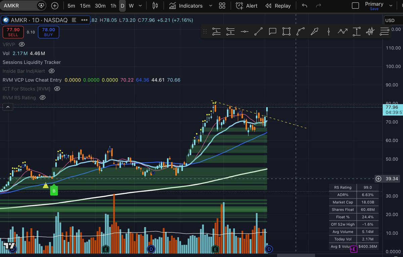
Task: Show the RVM RS Rating indicator
Action: click(x=42, y=98)
